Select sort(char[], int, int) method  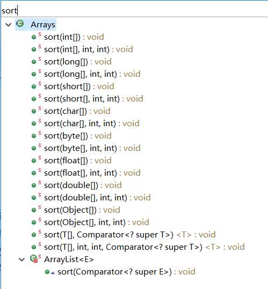click(x=92, y=124)
